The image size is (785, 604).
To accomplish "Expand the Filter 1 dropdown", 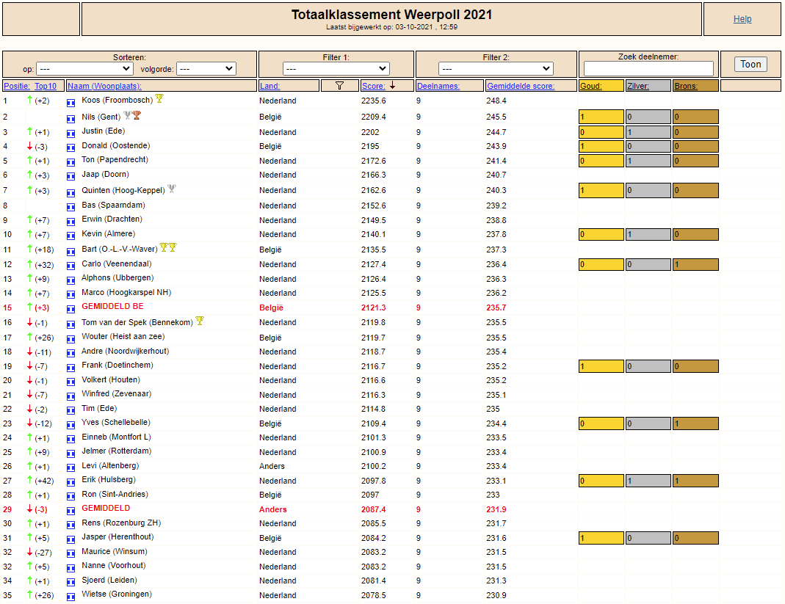I will click(336, 68).
